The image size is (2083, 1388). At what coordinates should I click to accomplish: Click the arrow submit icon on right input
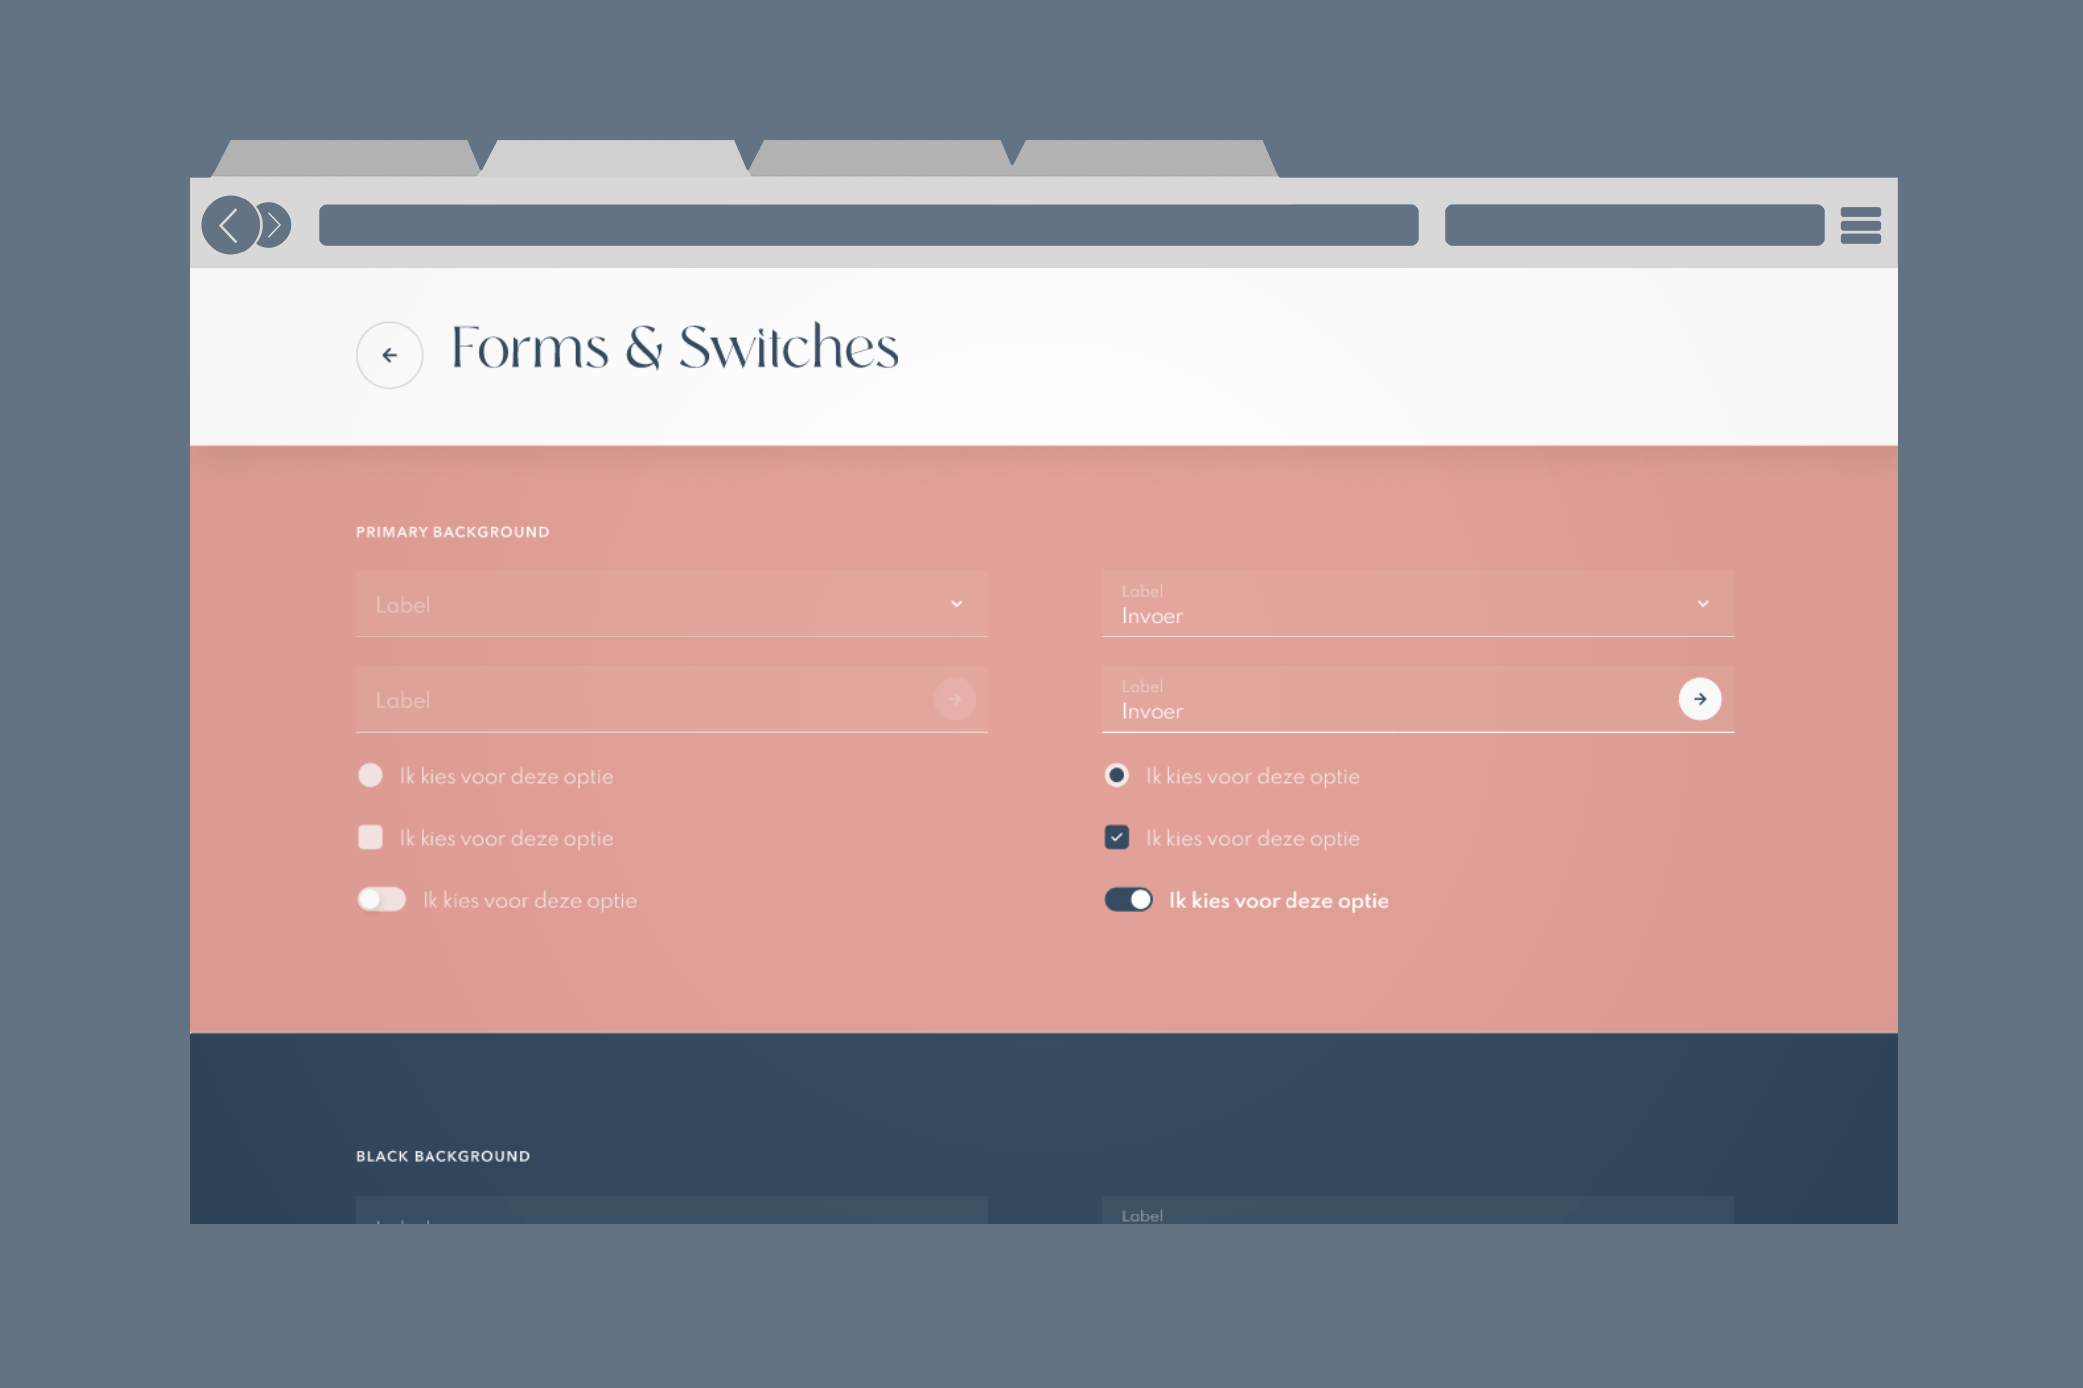click(1700, 699)
